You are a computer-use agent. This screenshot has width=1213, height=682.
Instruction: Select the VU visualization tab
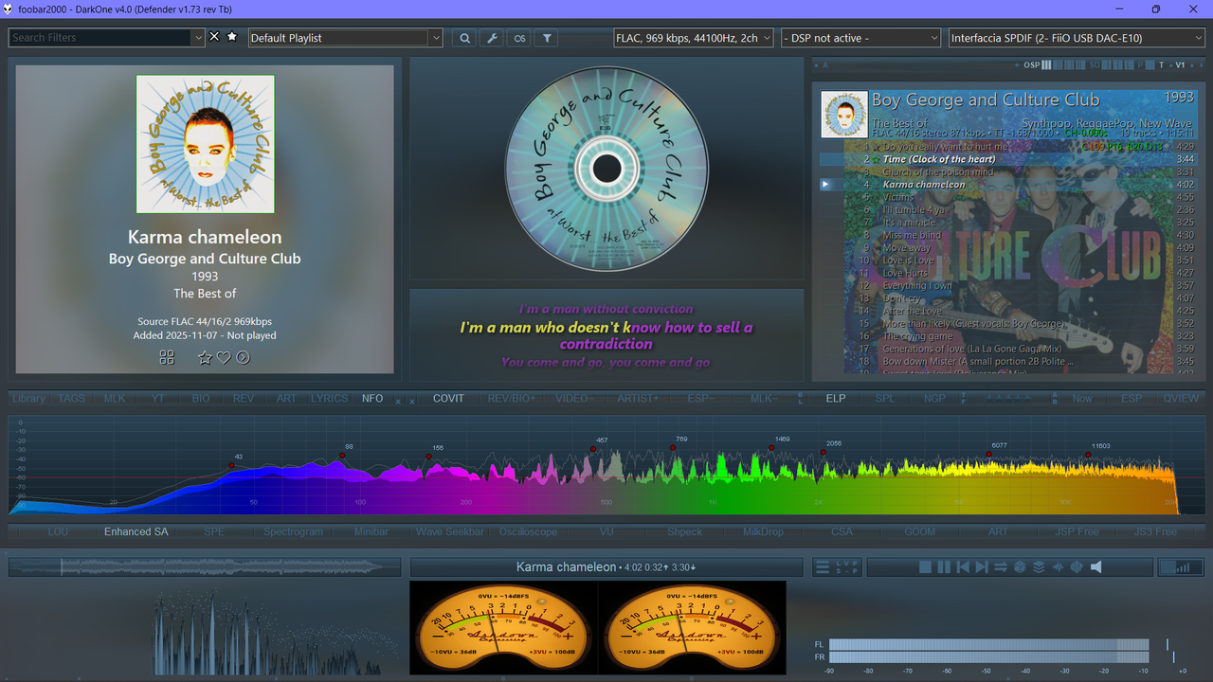[x=606, y=531]
